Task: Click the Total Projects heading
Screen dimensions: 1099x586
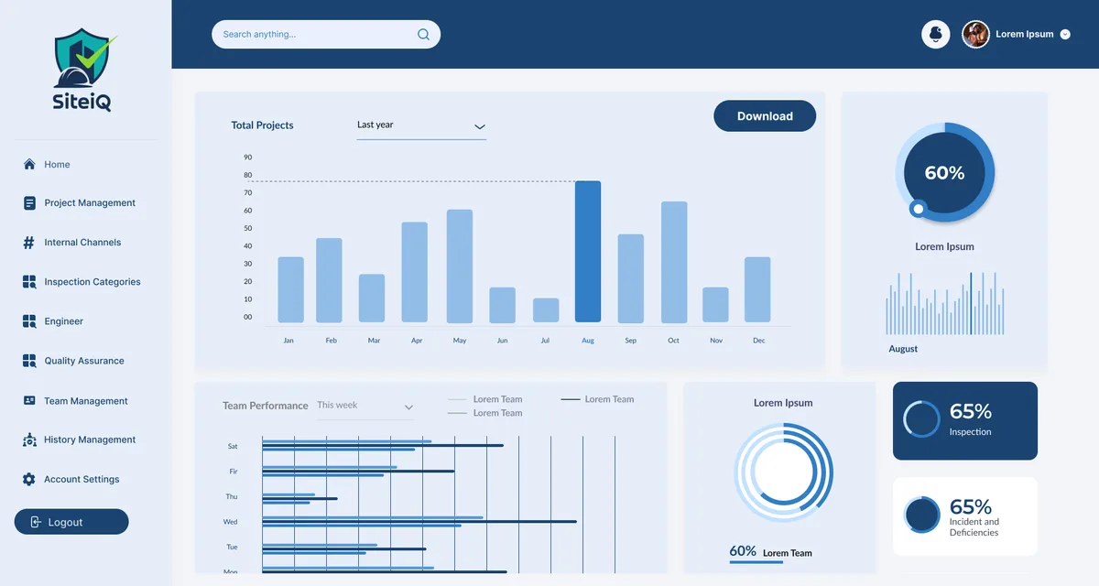Action: pos(262,125)
